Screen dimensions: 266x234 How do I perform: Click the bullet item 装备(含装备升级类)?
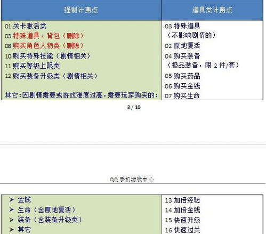50,220
